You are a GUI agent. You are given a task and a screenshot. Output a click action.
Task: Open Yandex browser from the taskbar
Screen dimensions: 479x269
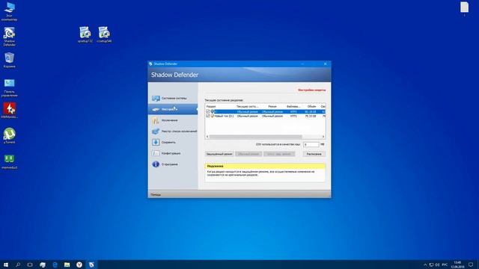pos(79,265)
